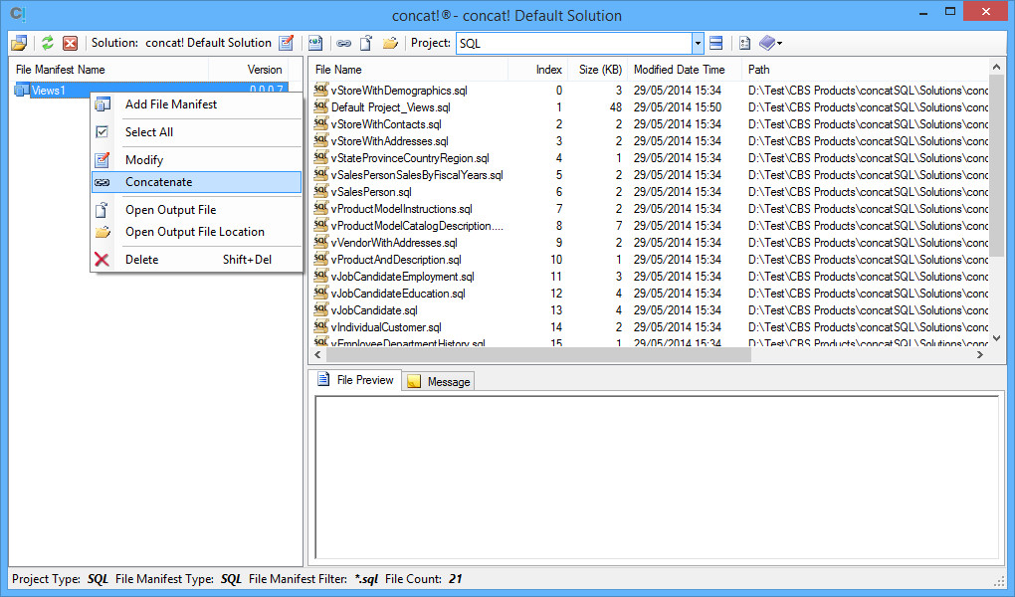Select the vStoreWithAddresses.sql file
Viewport: 1015px width, 597px height.
point(389,141)
